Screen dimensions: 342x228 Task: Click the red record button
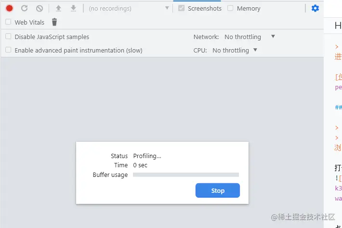(x=9, y=8)
